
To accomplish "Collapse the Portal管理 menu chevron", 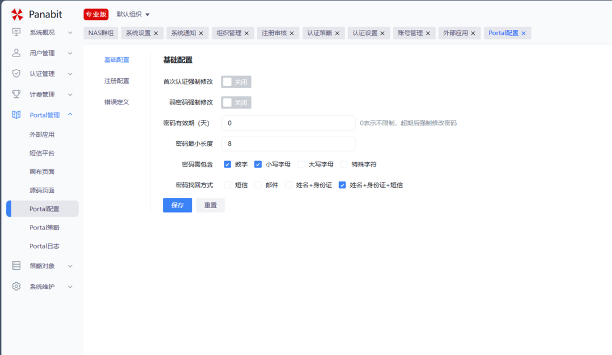I will tap(70, 114).
